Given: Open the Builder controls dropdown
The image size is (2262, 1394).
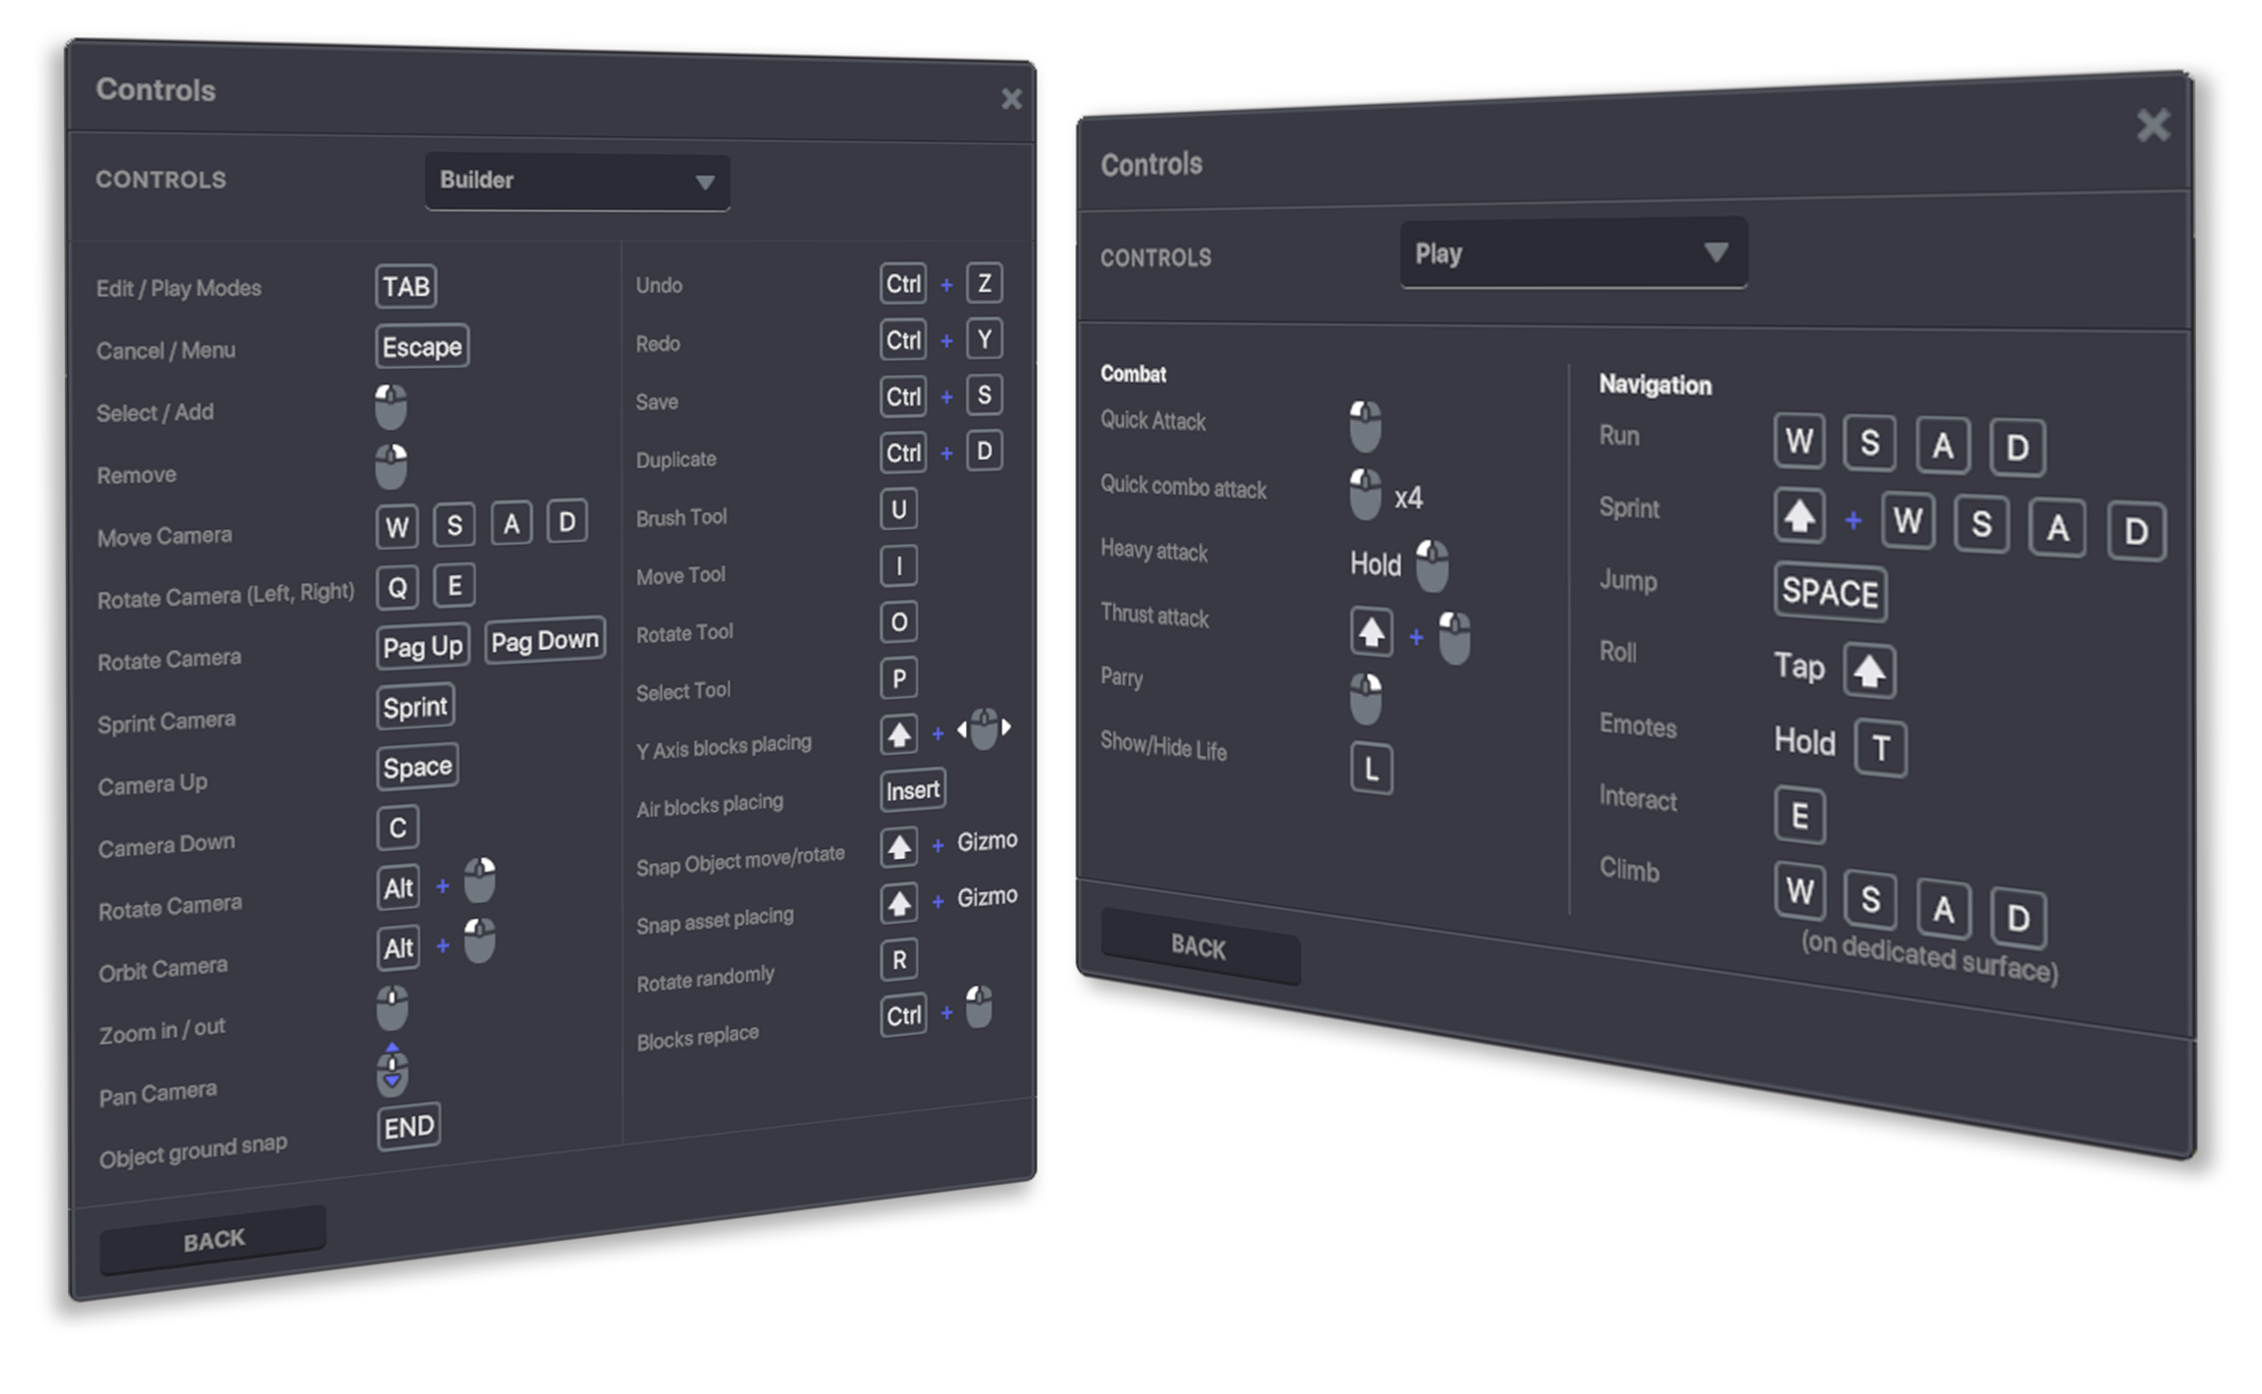Looking at the screenshot, I should coord(576,182).
